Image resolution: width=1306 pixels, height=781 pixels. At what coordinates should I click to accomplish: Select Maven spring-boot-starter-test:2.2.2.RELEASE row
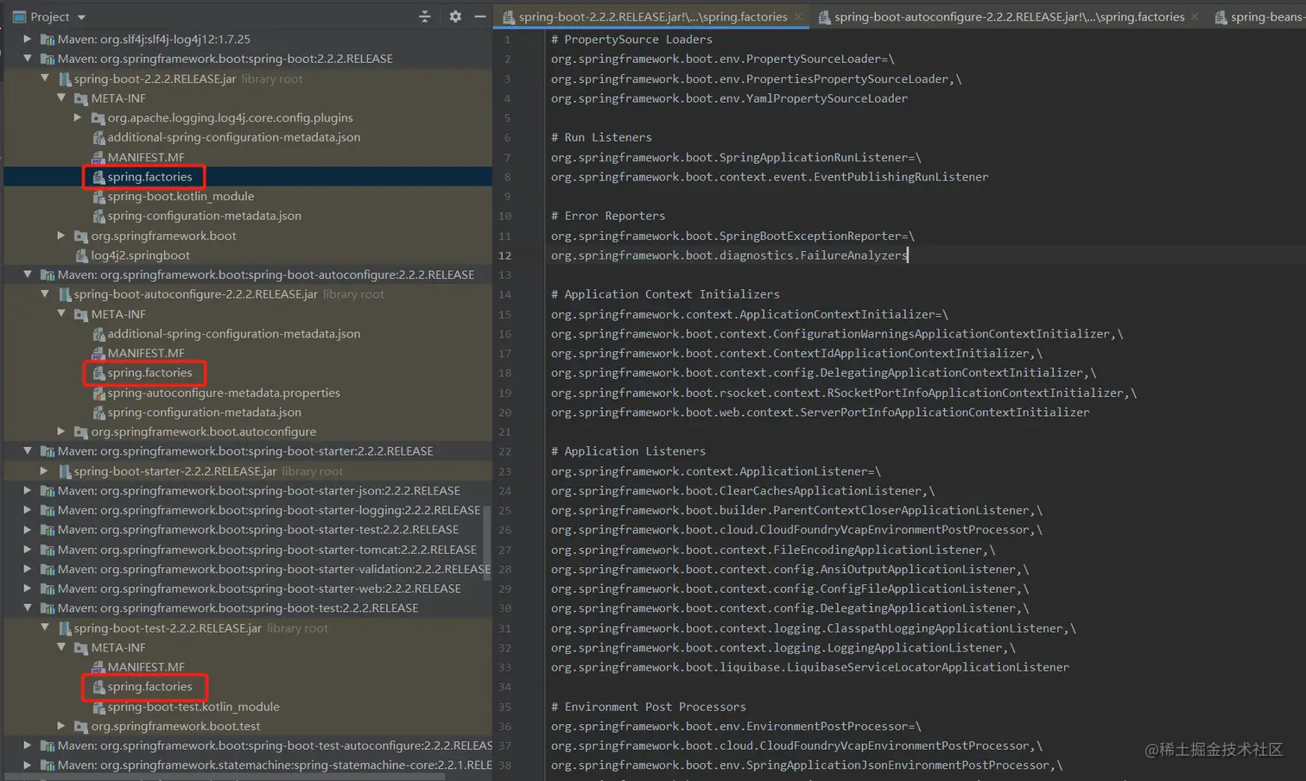248,530
